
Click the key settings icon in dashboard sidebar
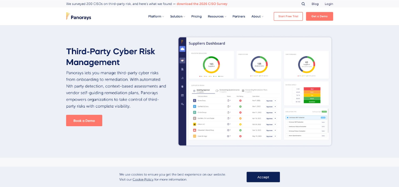(182, 104)
